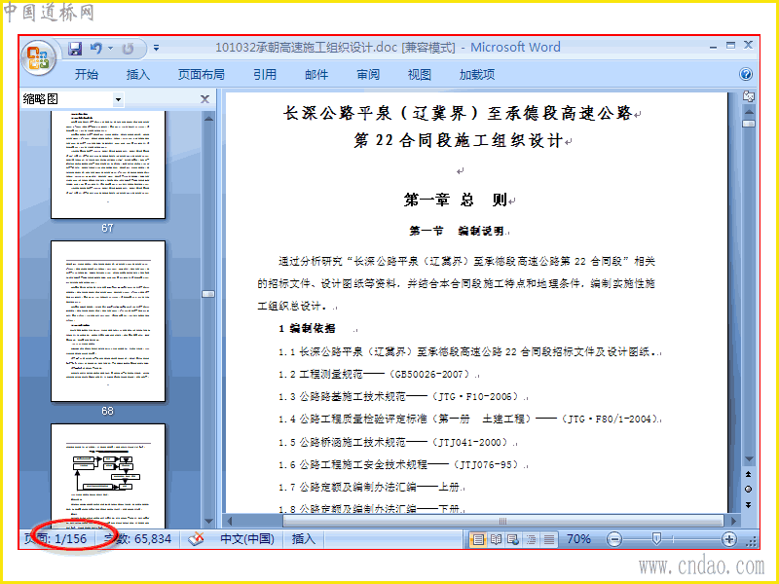Click the proofing spell-check icon in status bar

(x=197, y=539)
